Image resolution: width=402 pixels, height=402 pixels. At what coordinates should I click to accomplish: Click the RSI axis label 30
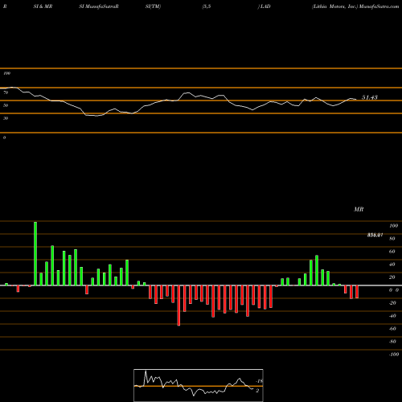(6, 118)
